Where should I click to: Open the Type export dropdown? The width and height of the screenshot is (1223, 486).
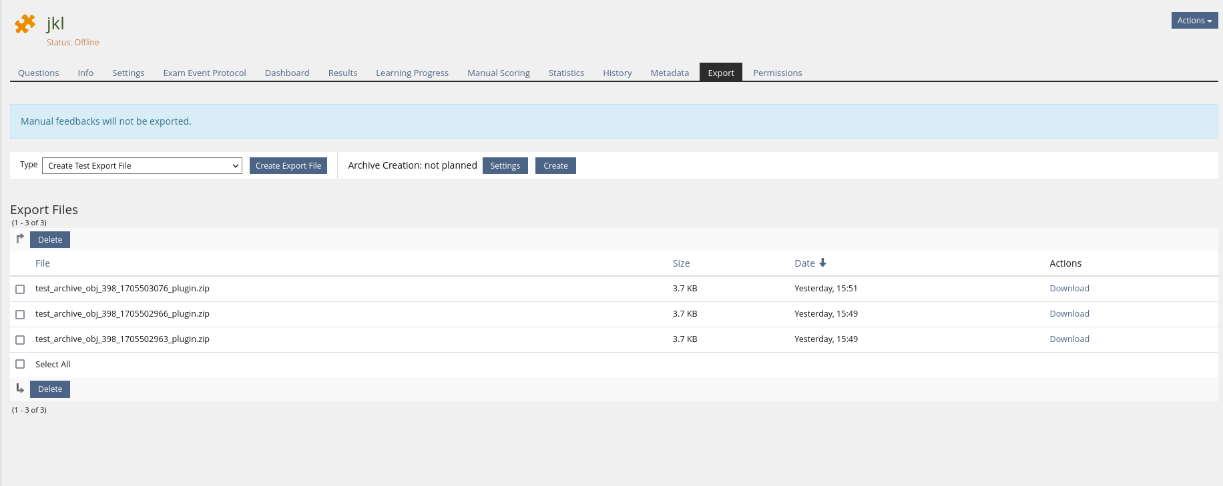[142, 166]
